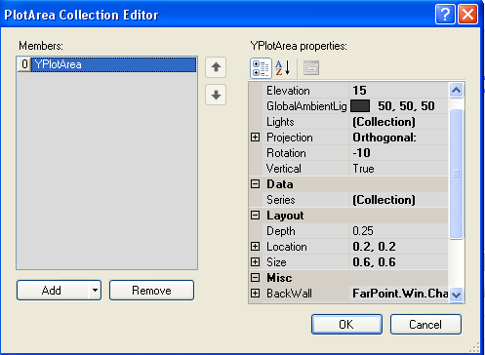Collapse the Misc category
The height and width of the screenshot is (355, 485).
256,278
